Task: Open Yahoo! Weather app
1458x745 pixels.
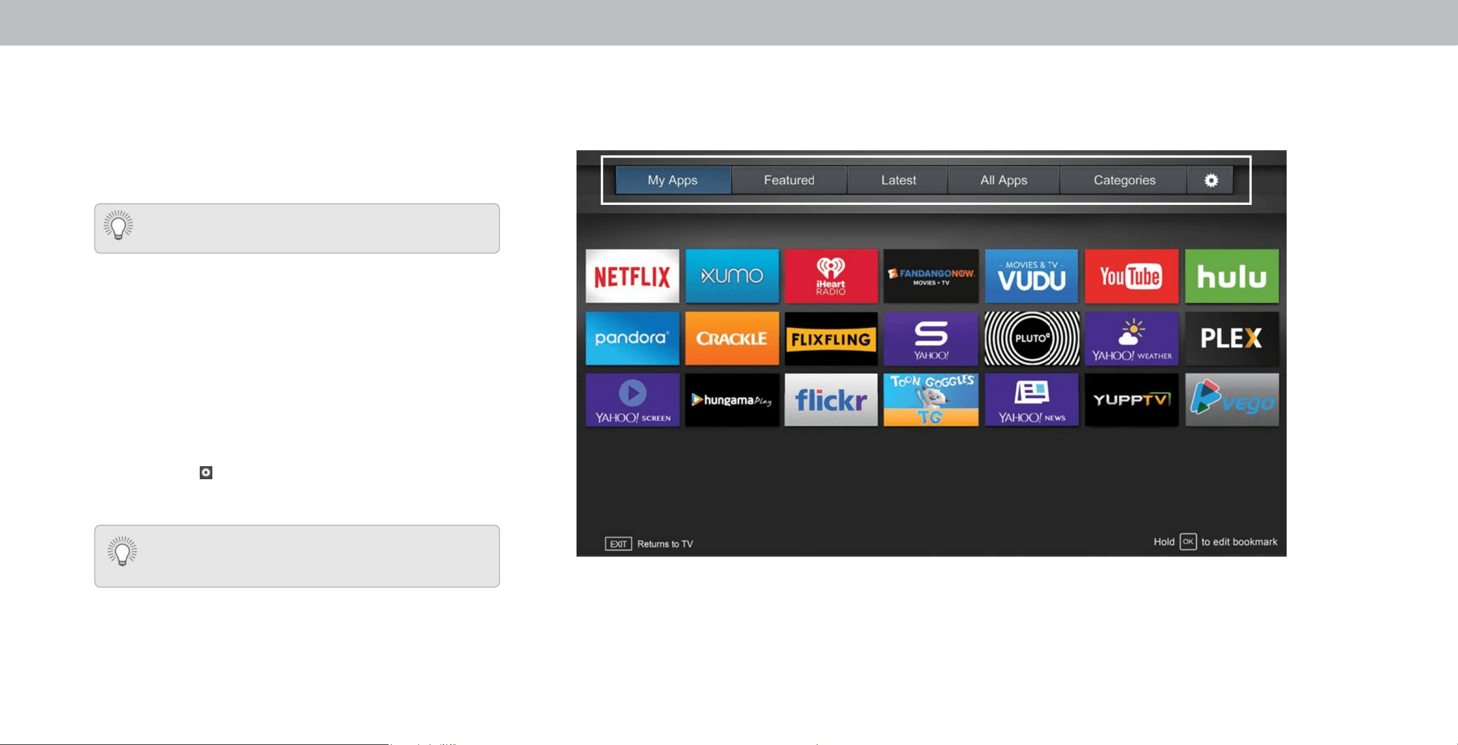Action: [1131, 338]
